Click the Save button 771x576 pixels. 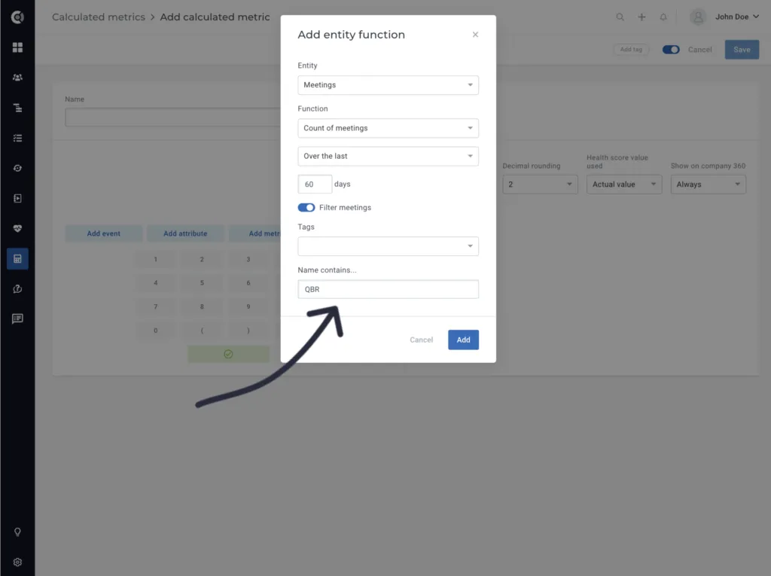pyautogui.click(x=742, y=50)
